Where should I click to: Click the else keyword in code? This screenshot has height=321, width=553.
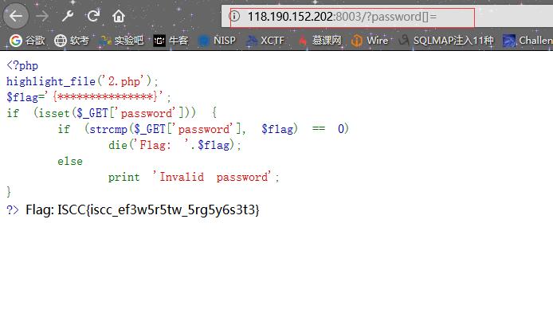(x=70, y=161)
